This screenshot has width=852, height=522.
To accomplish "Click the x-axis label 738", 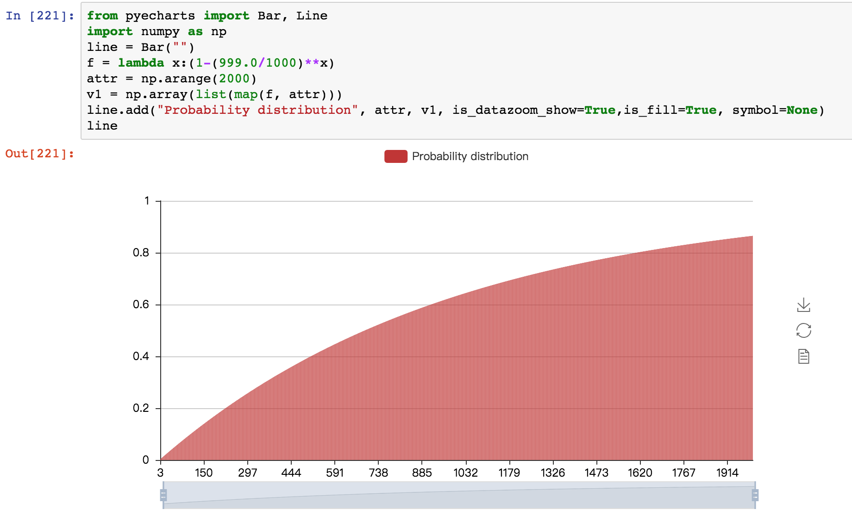I will coord(378,472).
